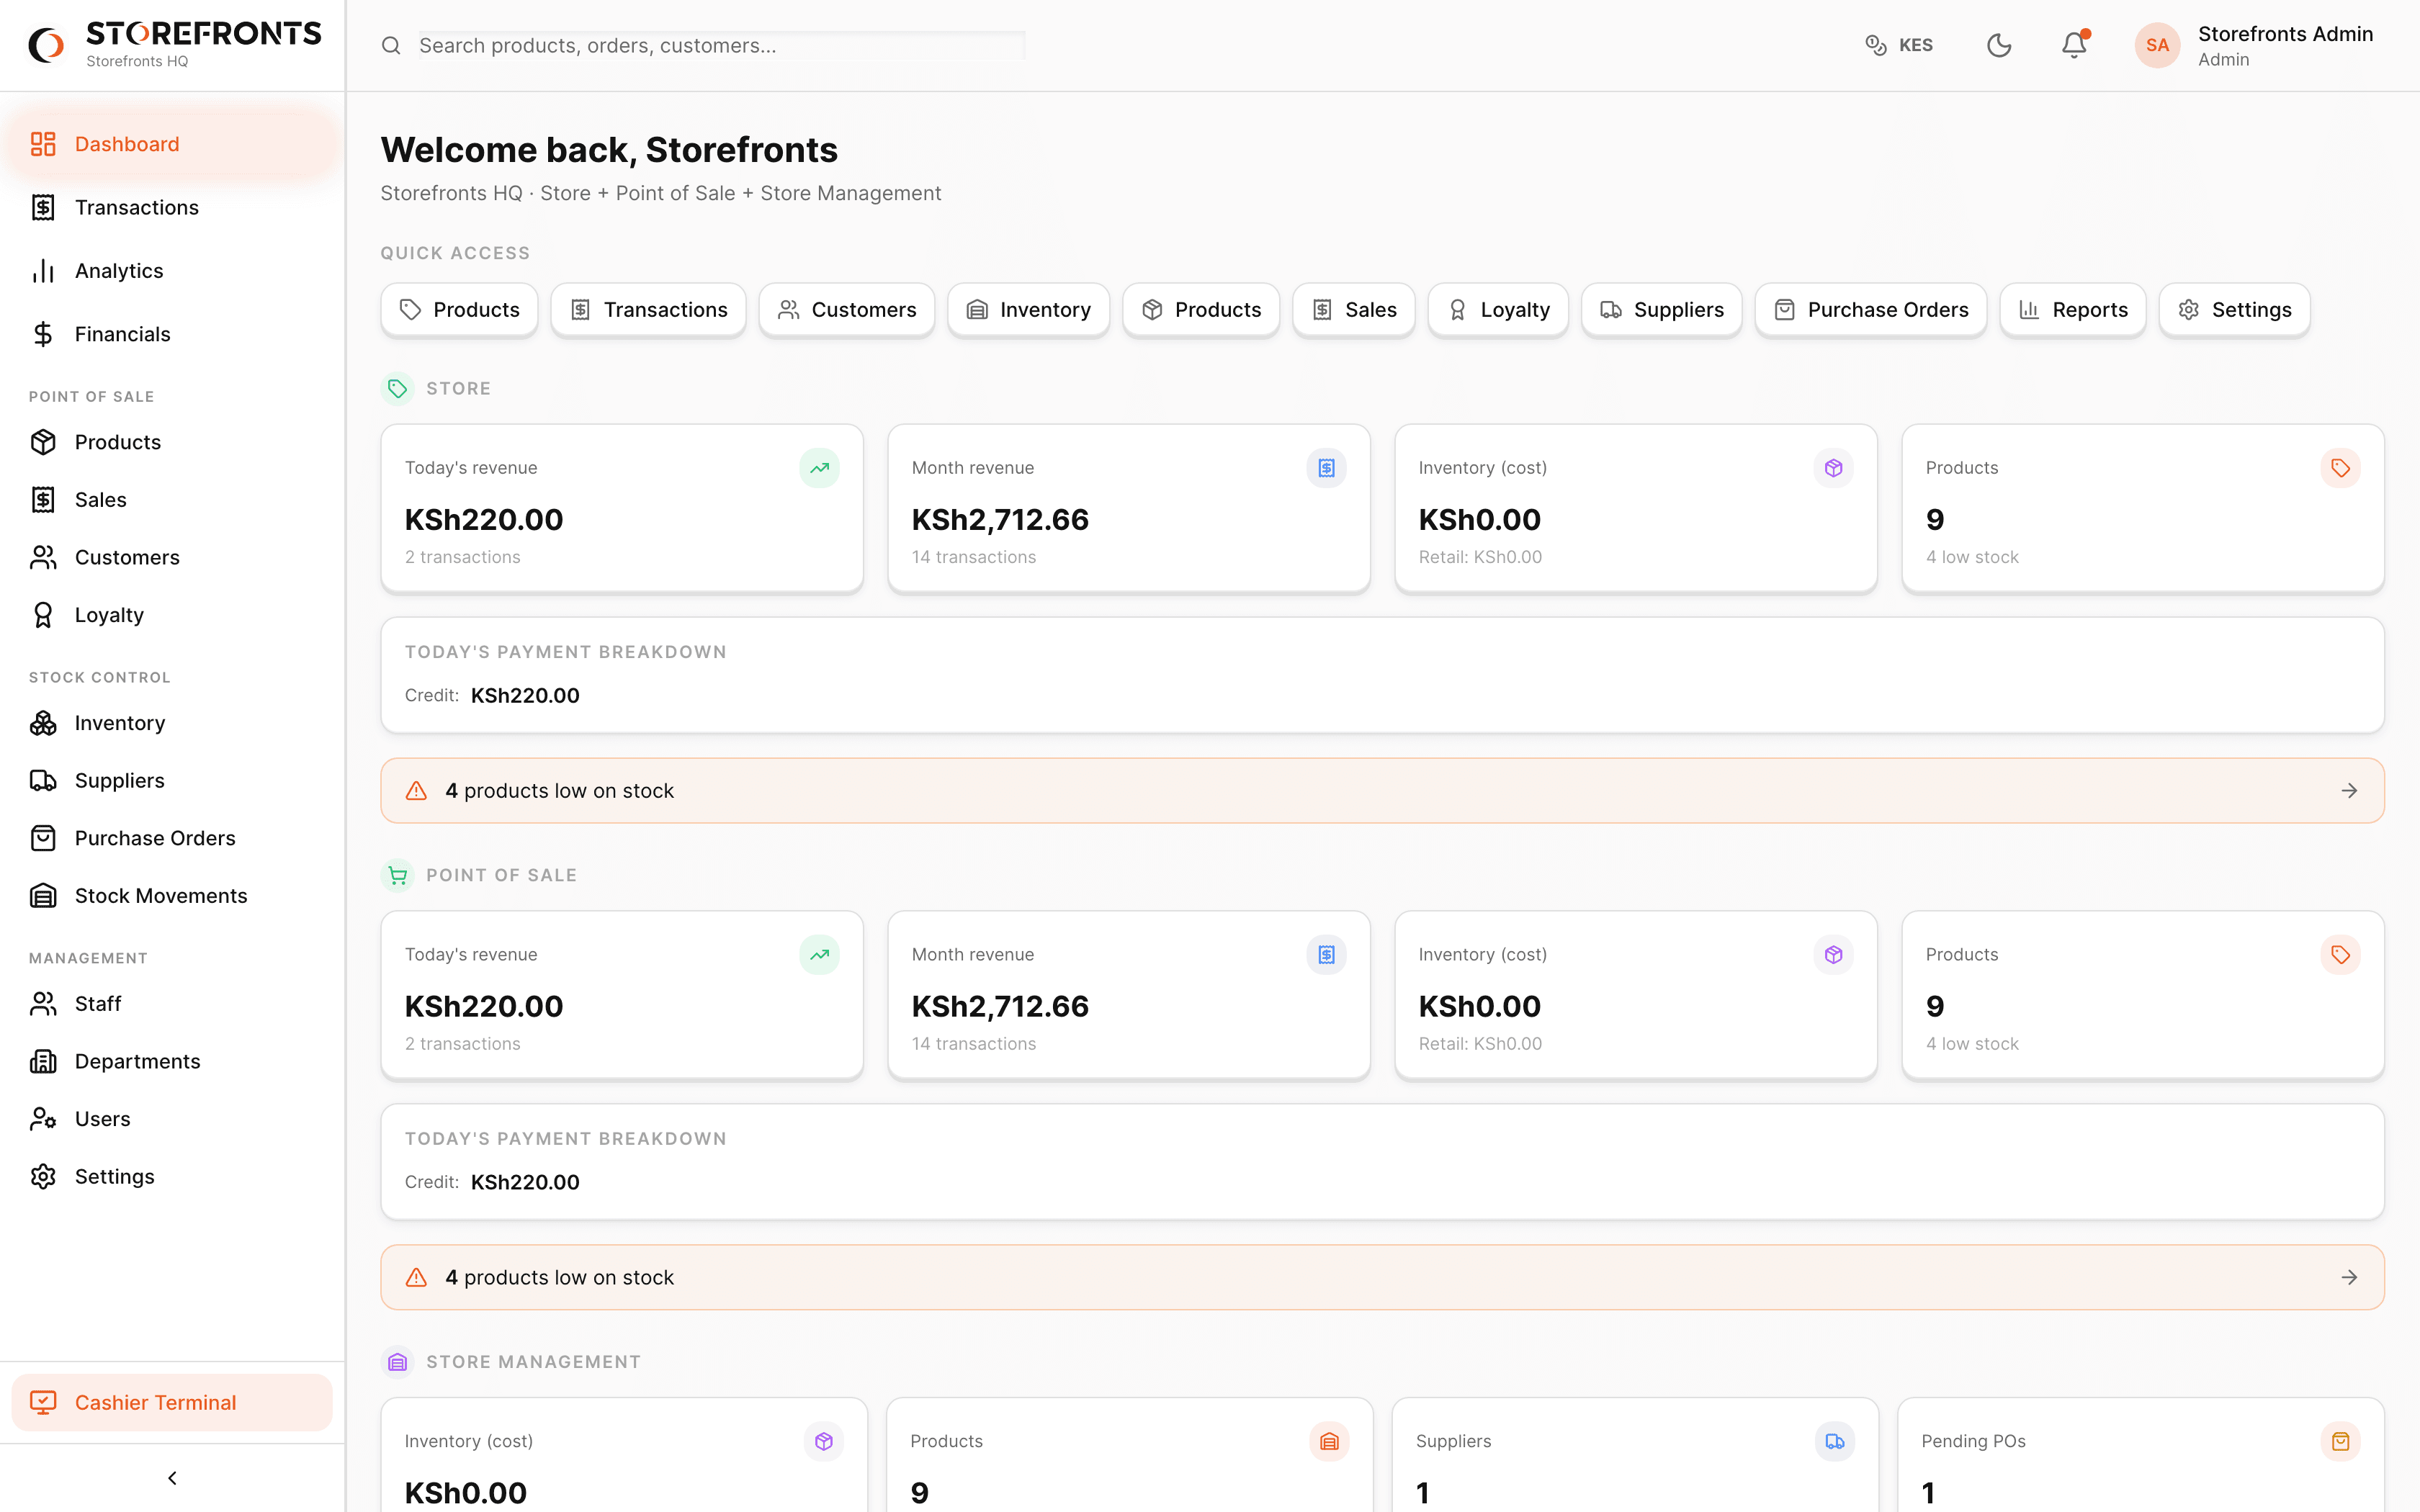Toggle dark mode with the moon icon
The height and width of the screenshot is (1512, 2420).
pyautogui.click(x=1999, y=45)
